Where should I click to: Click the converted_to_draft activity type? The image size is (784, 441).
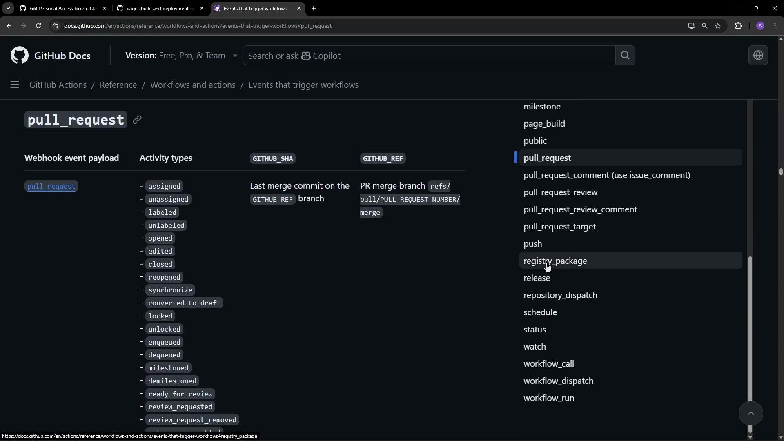(184, 303)
